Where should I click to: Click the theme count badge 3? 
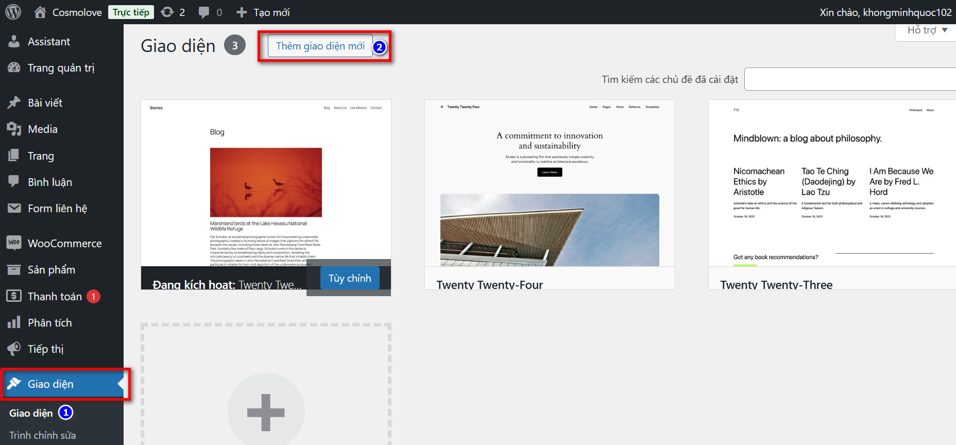coord(235,45)
